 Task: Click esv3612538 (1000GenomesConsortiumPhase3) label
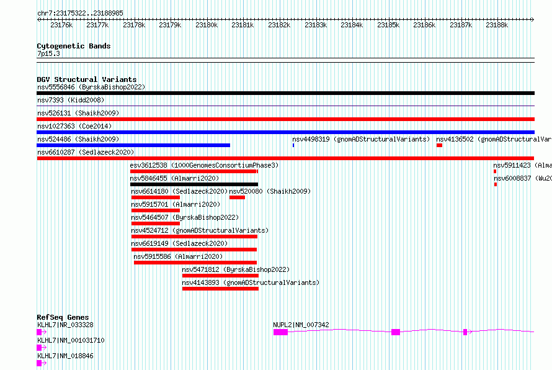tap(204, 165)
